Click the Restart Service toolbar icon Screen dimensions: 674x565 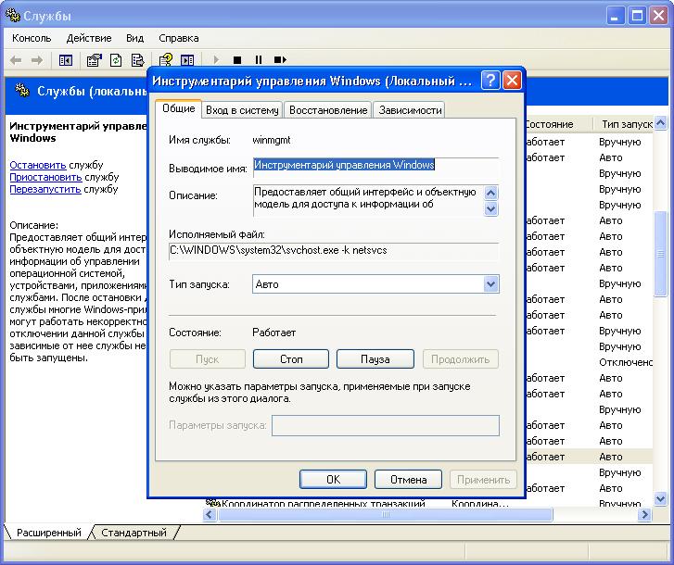(x=281, y=60)
